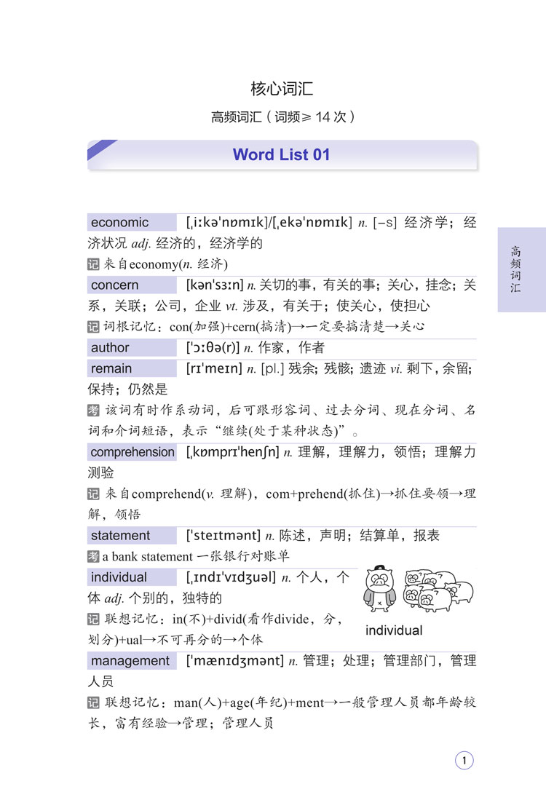Click the line '保持；仍然是'

point(127,389)
